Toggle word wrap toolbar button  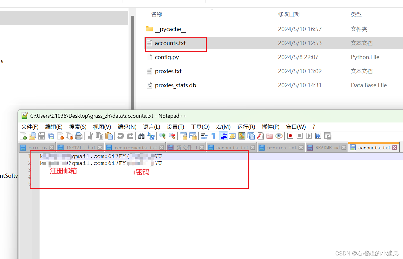(204, 136)
